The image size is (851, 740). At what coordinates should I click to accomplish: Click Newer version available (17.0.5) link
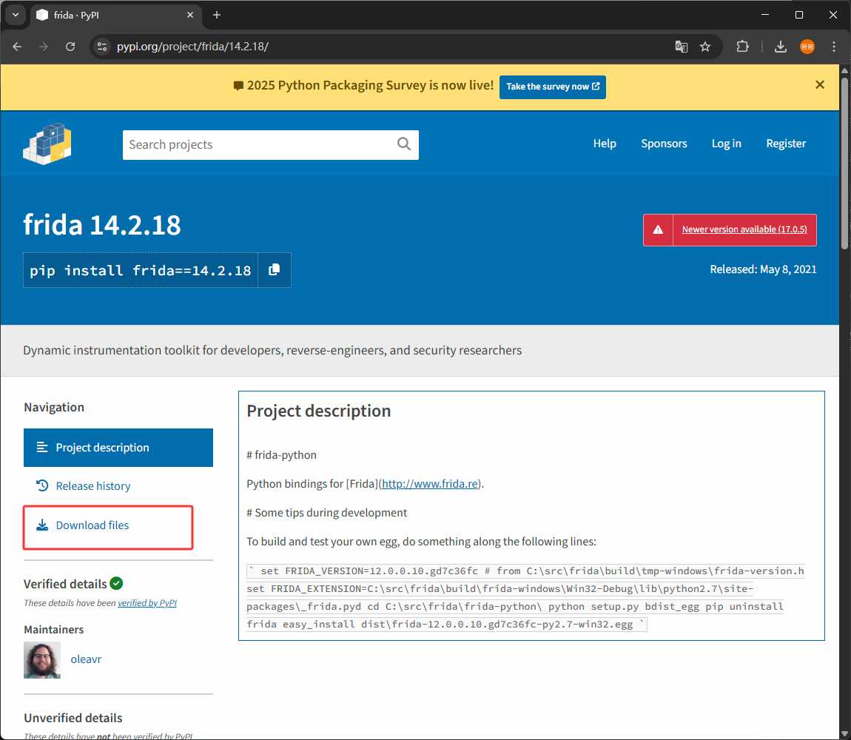744,229
